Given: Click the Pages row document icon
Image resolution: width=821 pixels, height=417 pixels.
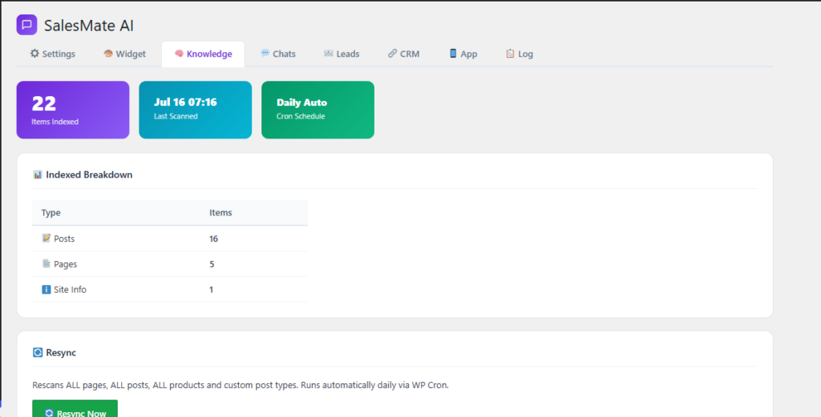Looking at the screenshot, I should [47, 264].
